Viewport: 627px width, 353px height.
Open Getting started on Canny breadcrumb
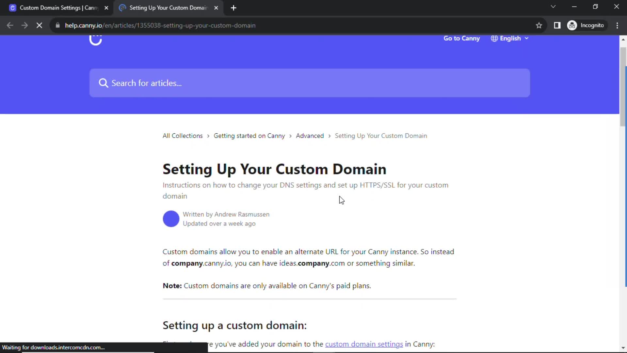(x=249, y=136)
